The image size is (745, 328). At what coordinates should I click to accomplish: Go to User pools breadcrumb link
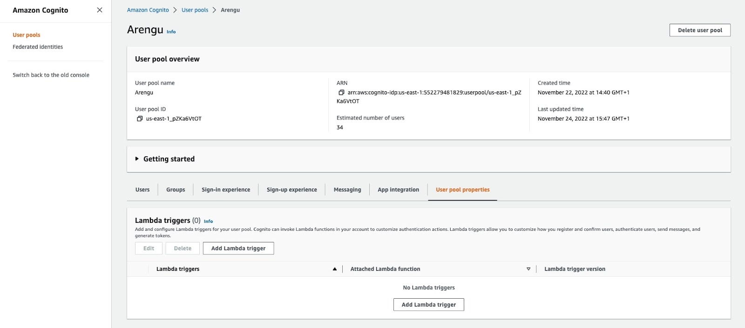195,10
